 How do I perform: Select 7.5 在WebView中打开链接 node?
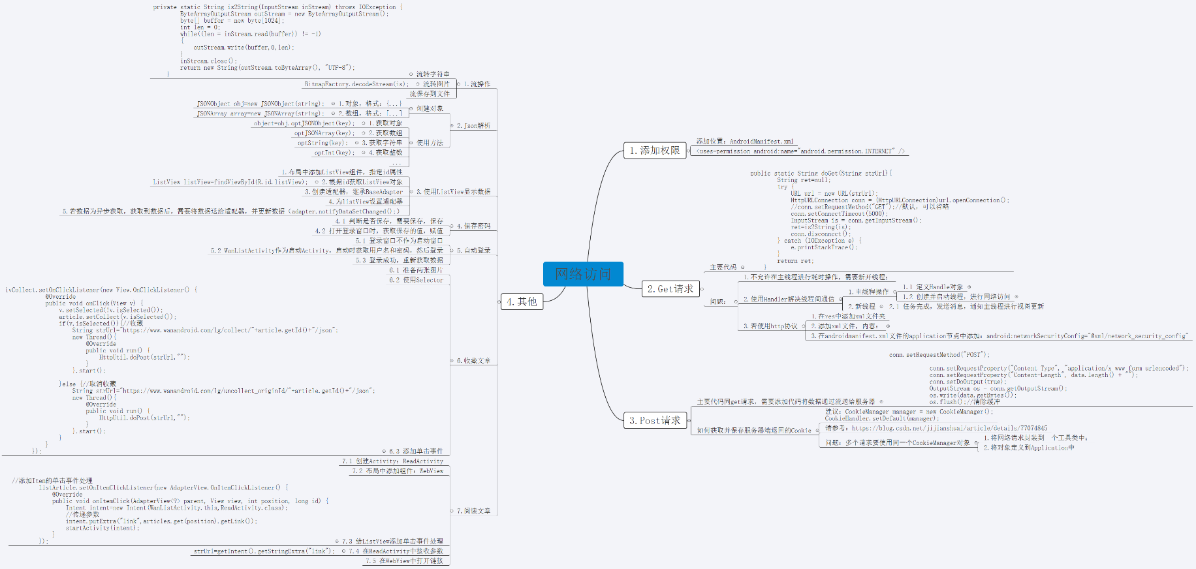click(x=404, y=561)
